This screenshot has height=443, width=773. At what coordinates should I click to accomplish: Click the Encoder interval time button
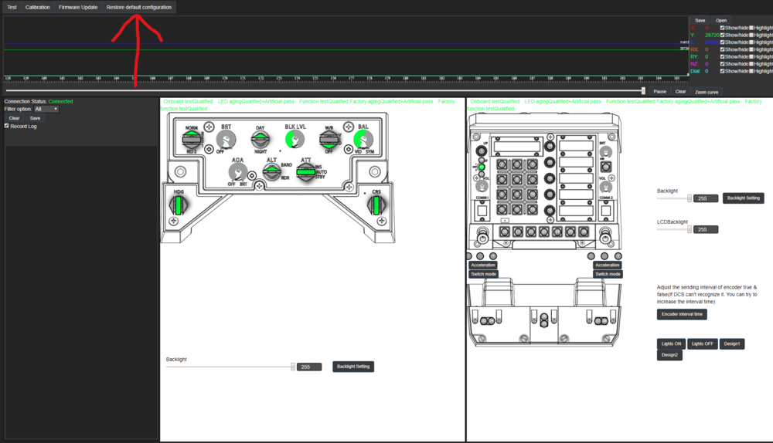[682, 315]
